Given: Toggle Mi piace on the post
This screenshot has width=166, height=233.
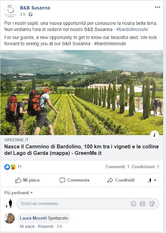Looking at the screenshot, I should pyautogui.click(x=28, y=180).
